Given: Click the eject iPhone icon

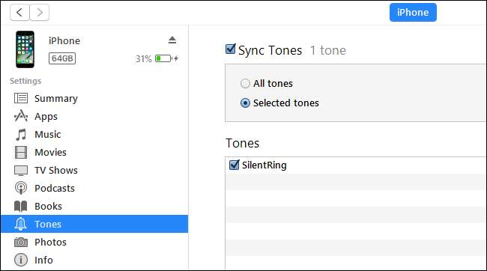Looking at the screenshot, I should pos(172,40).
